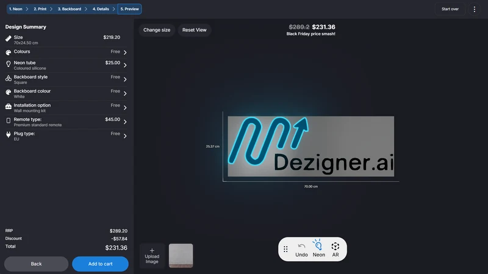Expand the Remote type row chevron
488x274 pixels.
(125, 122)
